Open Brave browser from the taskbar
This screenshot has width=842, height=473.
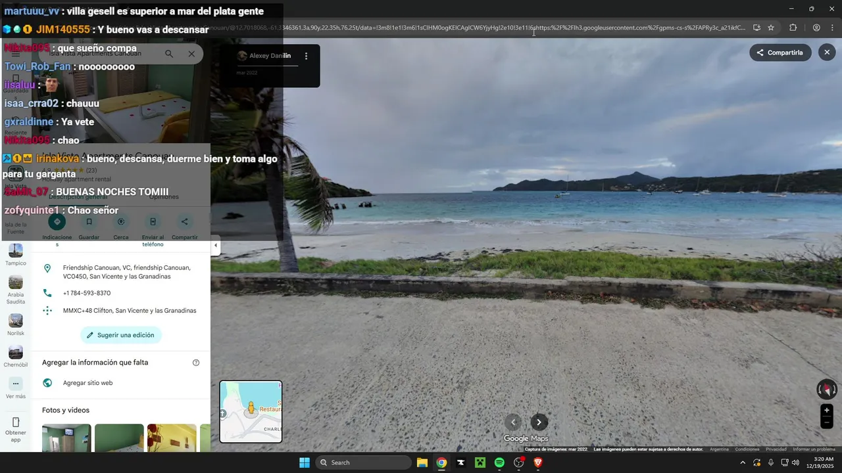tap(538, 462)
